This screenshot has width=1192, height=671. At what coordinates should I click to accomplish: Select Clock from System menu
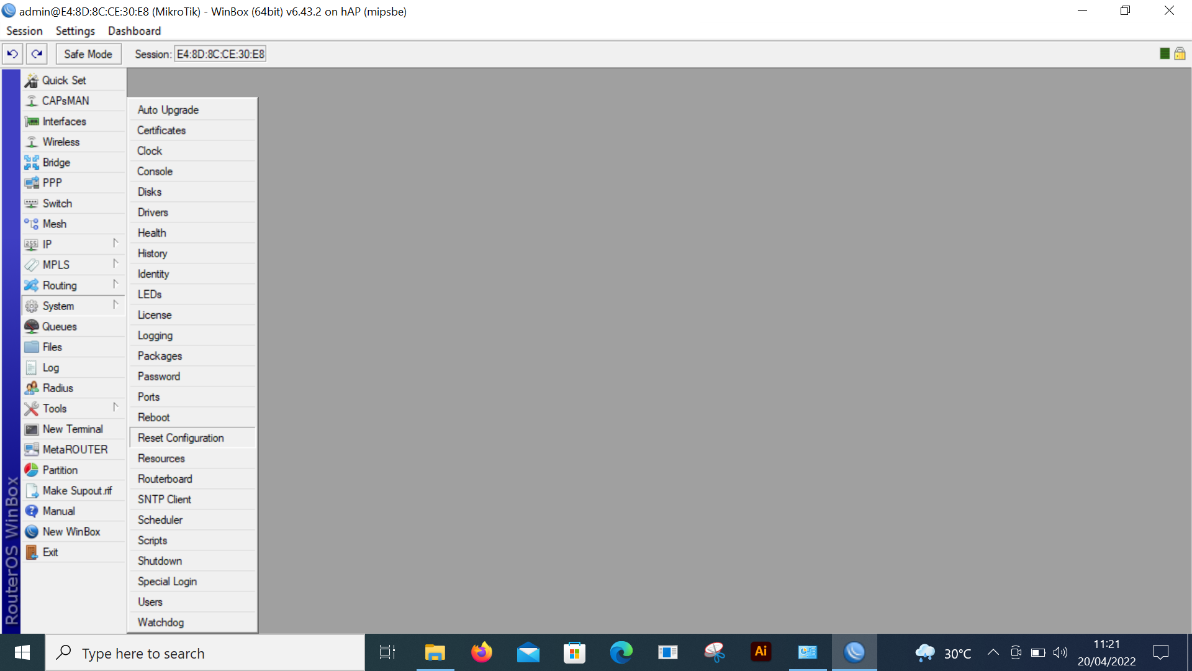(x=192, y=151)
